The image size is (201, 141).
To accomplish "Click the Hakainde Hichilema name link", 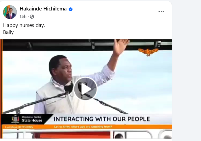I will pyautogui.click(x=43, y=9).
